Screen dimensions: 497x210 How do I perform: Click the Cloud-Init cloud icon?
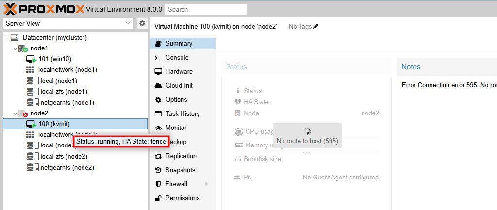[158, 85]
